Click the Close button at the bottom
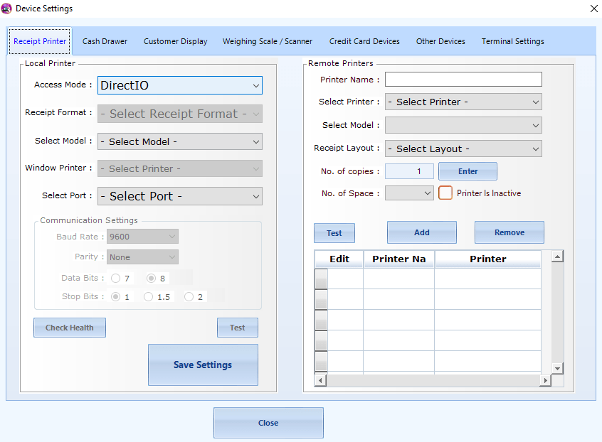This screenshot has width=602, height=442. click(268, 423)
